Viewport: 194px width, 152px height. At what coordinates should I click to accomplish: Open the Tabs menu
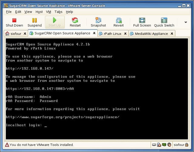pyautogui.click(x=59, y=12)
